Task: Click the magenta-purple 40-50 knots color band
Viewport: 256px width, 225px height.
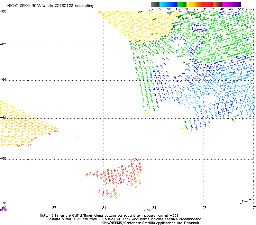Action: [231, 4]
